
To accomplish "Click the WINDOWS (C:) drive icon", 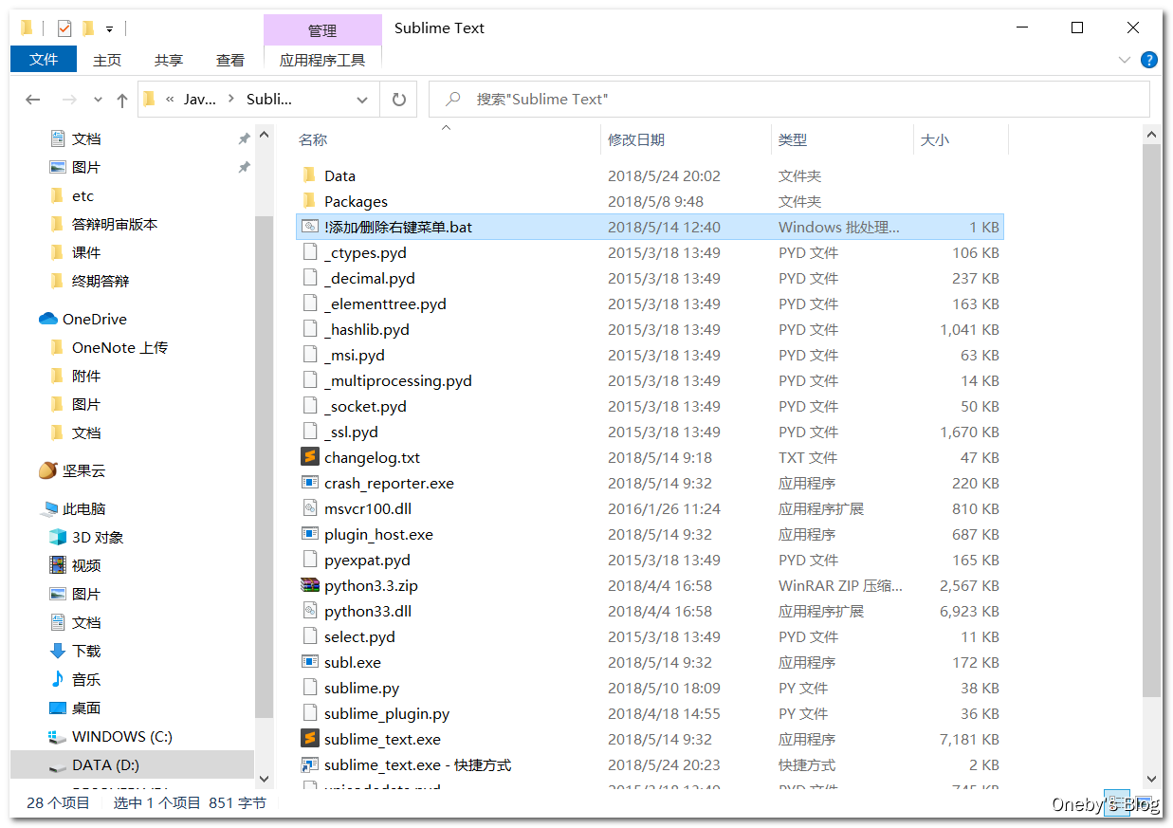I will tap(58, 736).
